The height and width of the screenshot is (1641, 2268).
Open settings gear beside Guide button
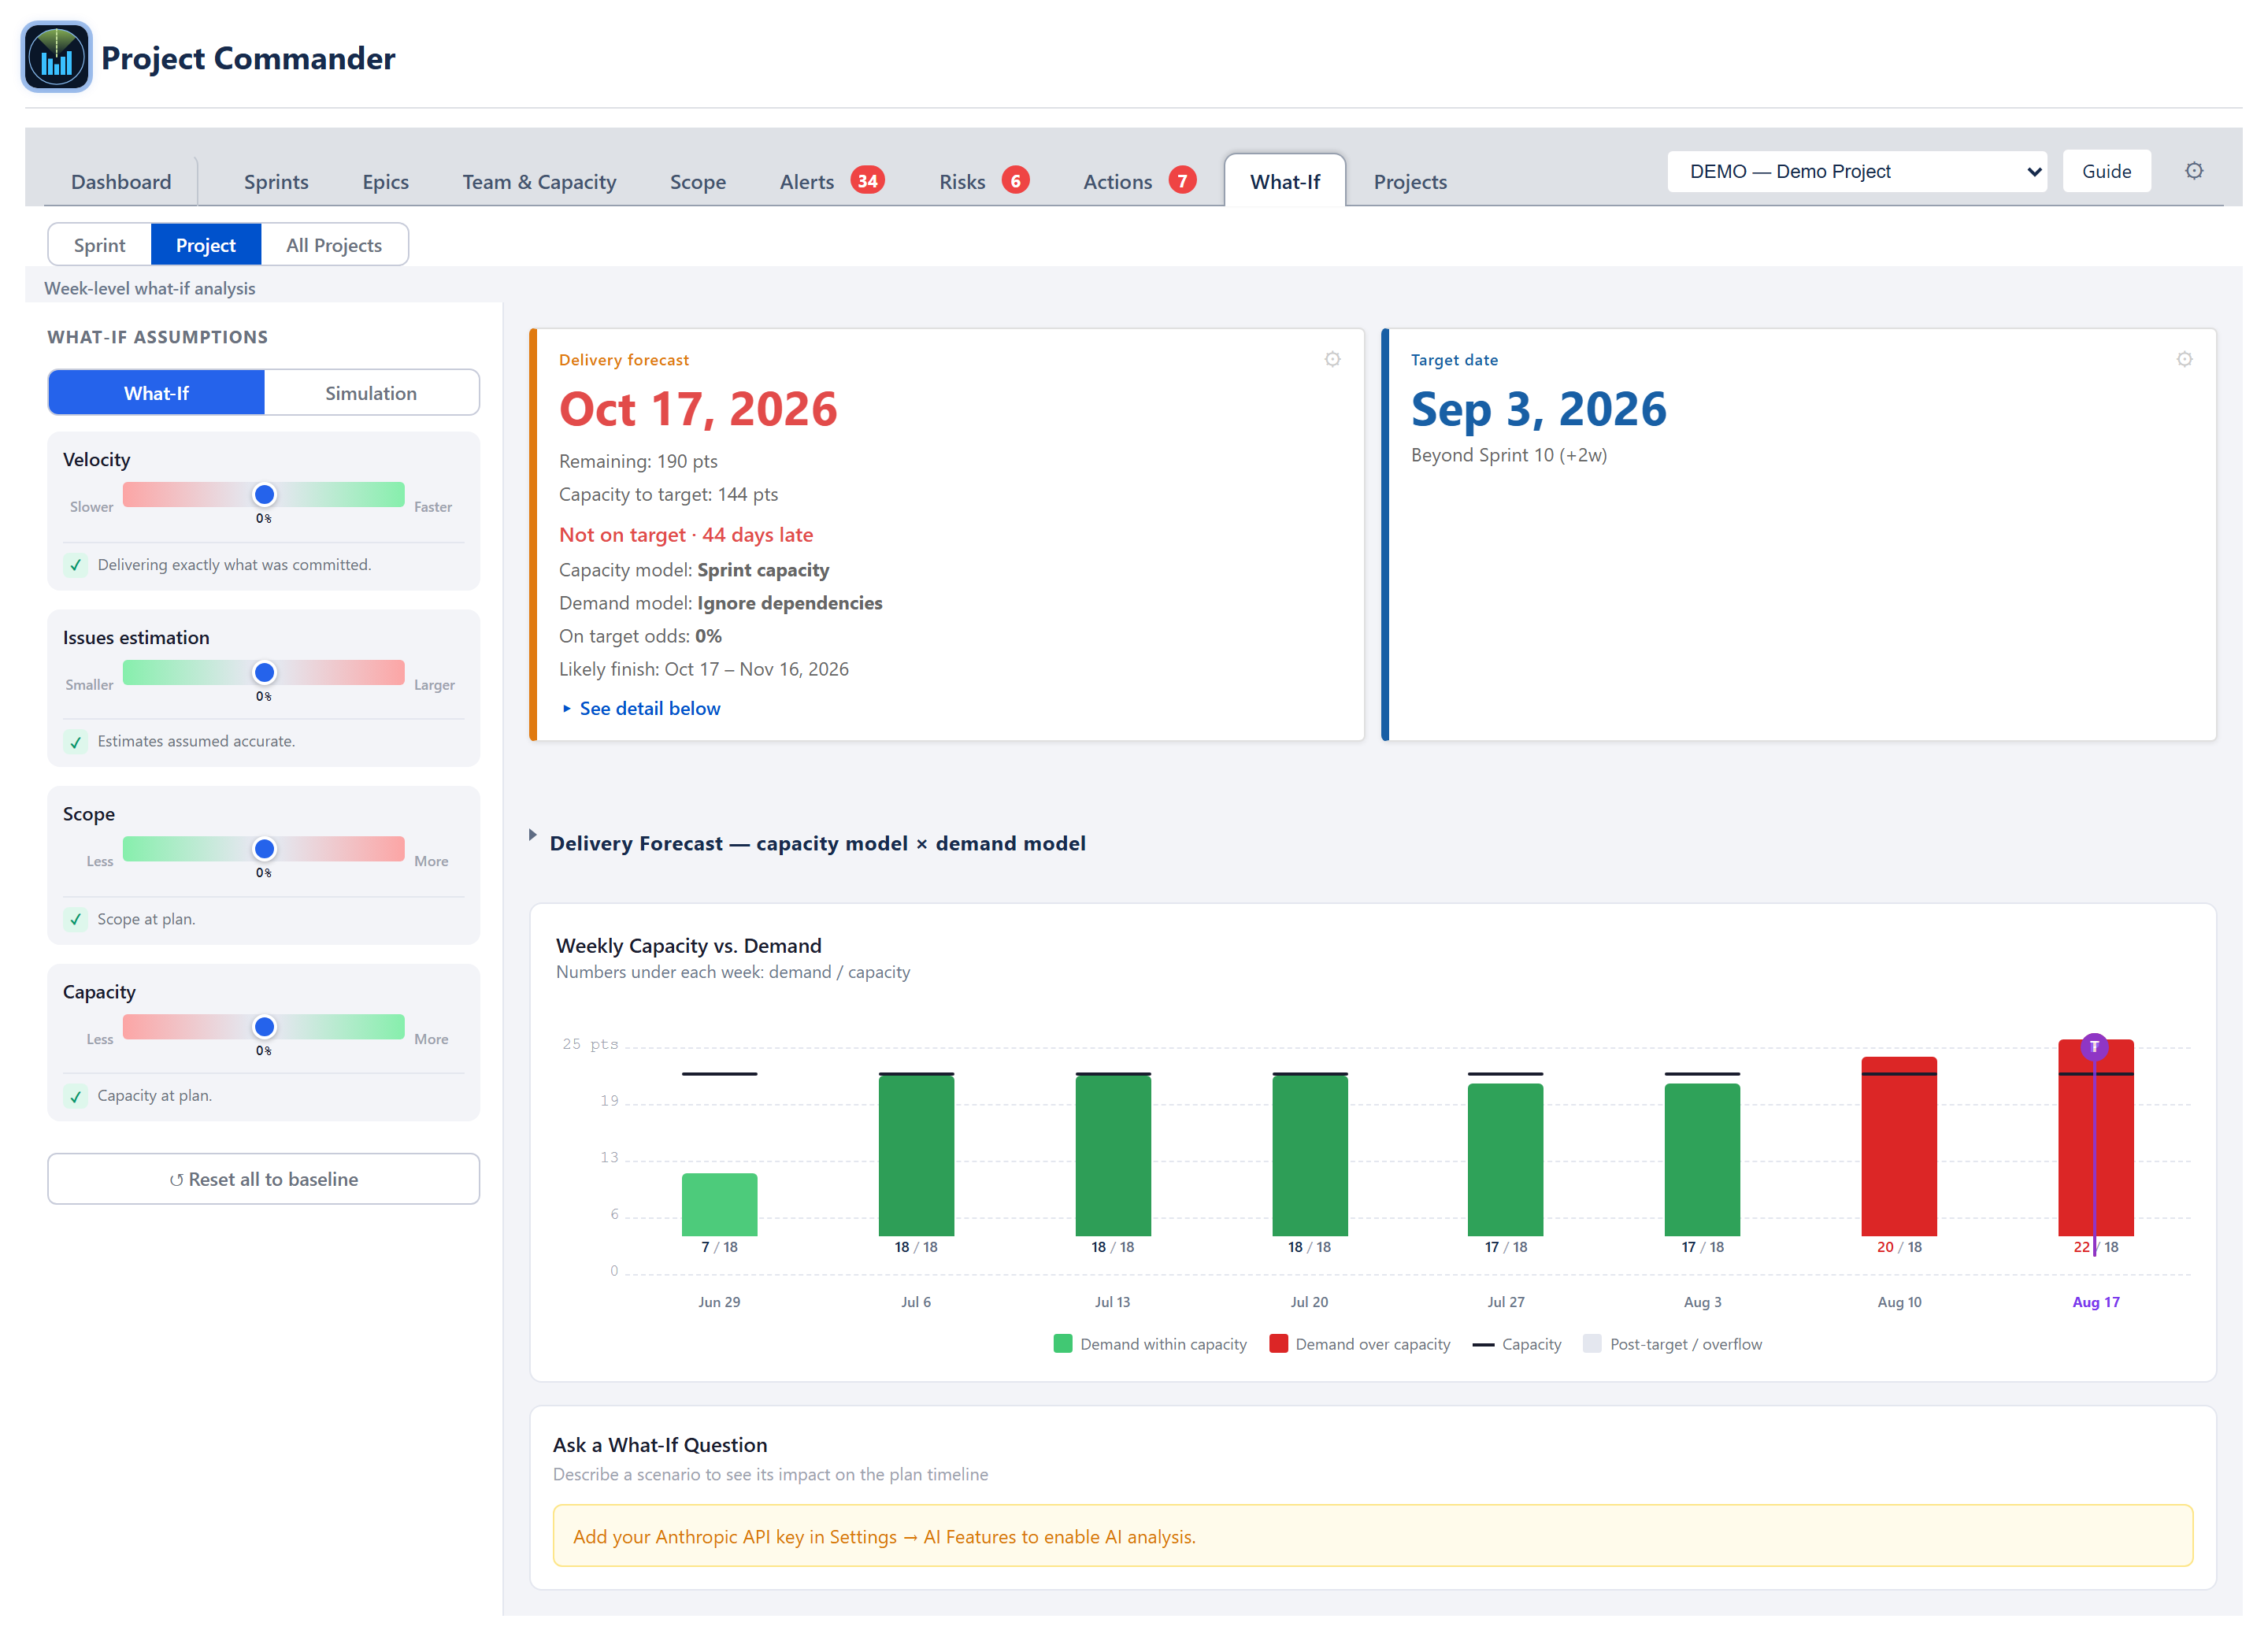(2193, 171)
